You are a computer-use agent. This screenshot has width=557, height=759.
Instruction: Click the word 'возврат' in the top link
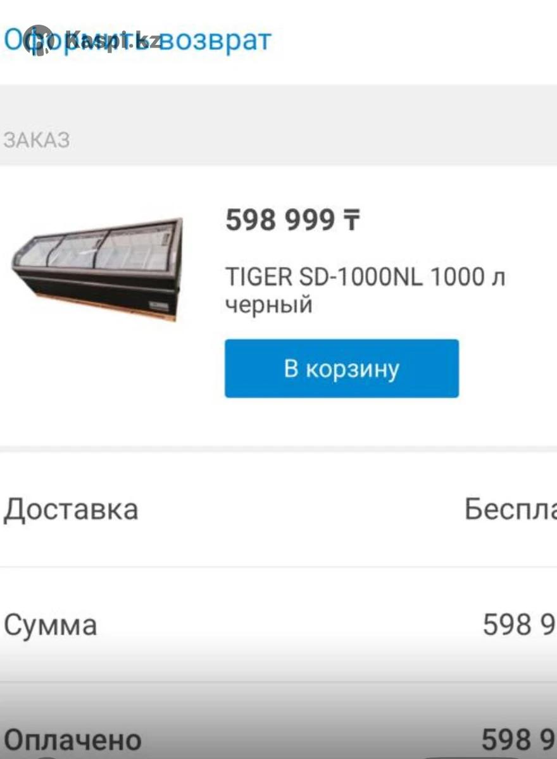[x=215, y=40]
